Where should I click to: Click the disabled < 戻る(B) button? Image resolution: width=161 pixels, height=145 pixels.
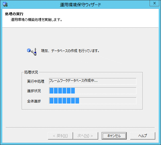pos(61,136)
